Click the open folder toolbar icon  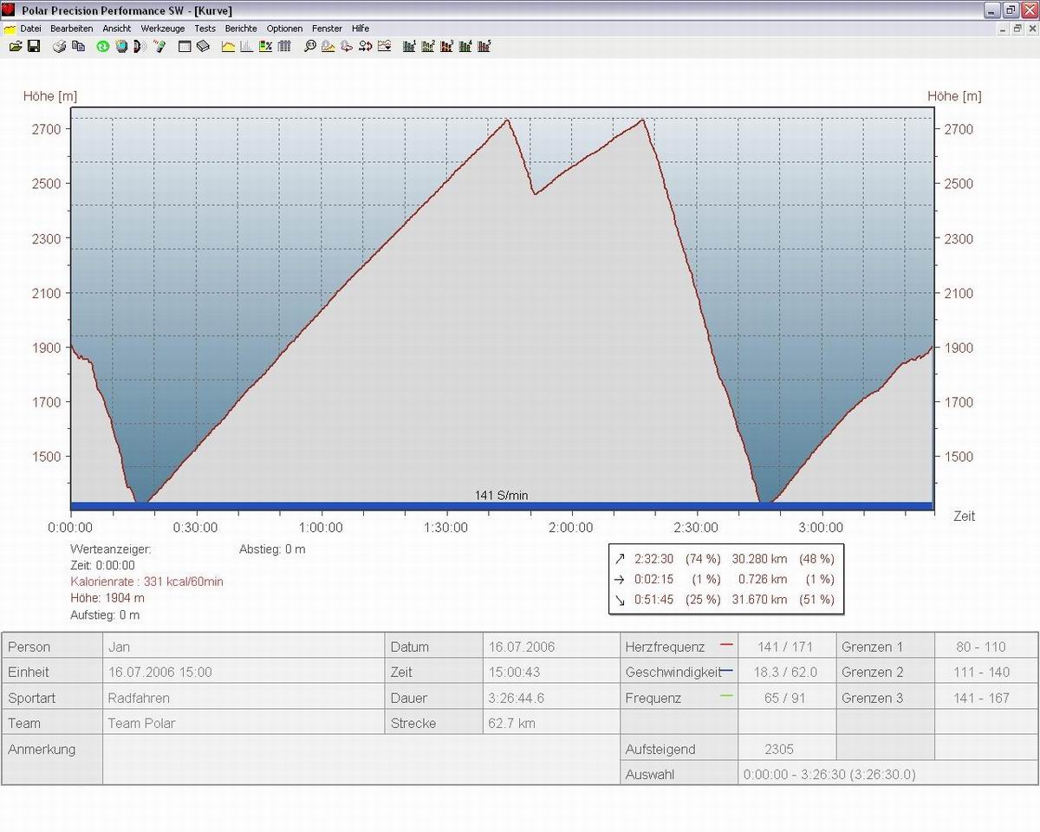(x=15, y=46)
